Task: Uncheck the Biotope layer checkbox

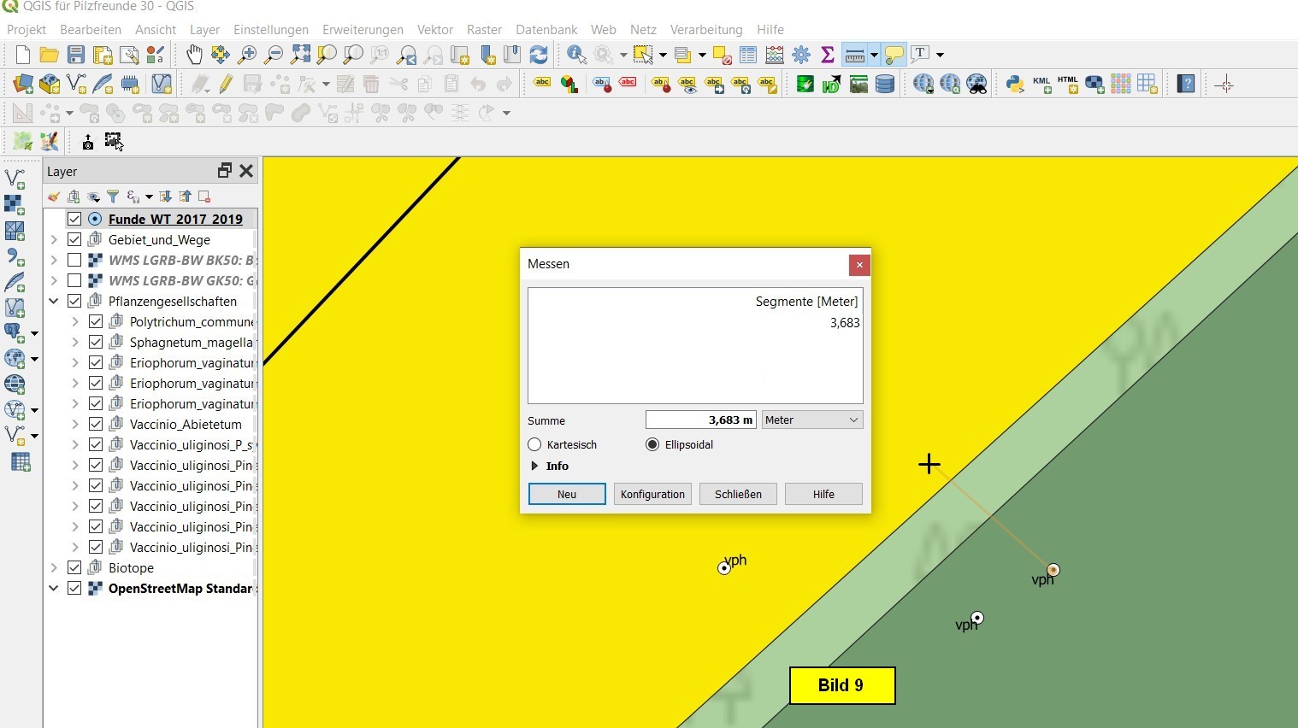Action: pyautogui.click(x=74, y=567)
